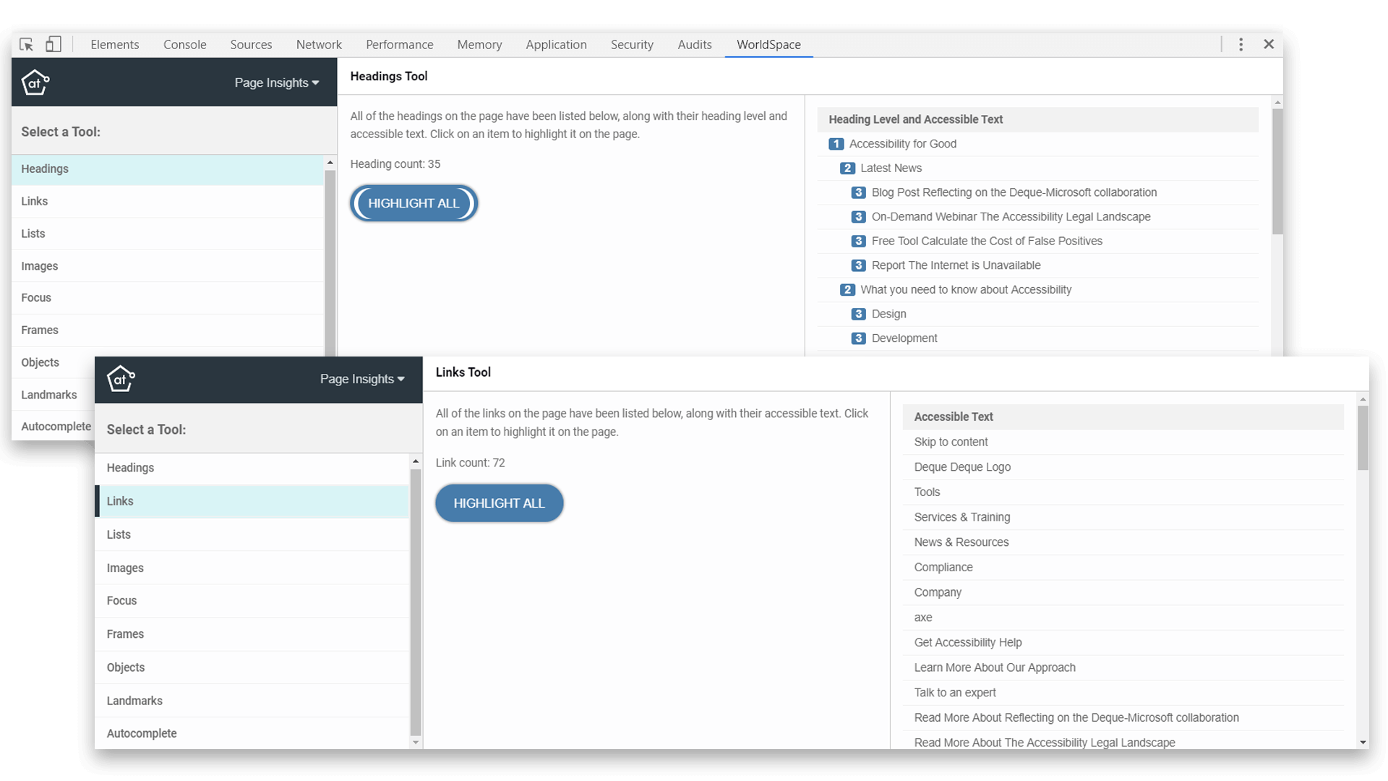This screenshot has height=781, width=1388.
Task: Close the DevTools panel with the X
Action: 1269,44
